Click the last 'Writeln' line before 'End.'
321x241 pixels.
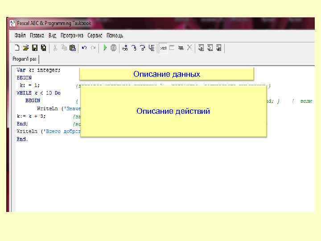tap(27, 131)
